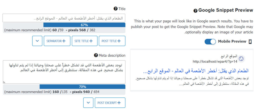
Task: Click the mobile phone icon near Mobile Preview
Action: click(x=250, y=42)
